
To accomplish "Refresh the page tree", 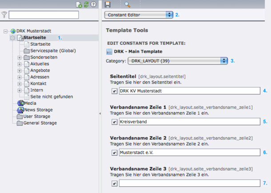I will [x=86, y=4].
